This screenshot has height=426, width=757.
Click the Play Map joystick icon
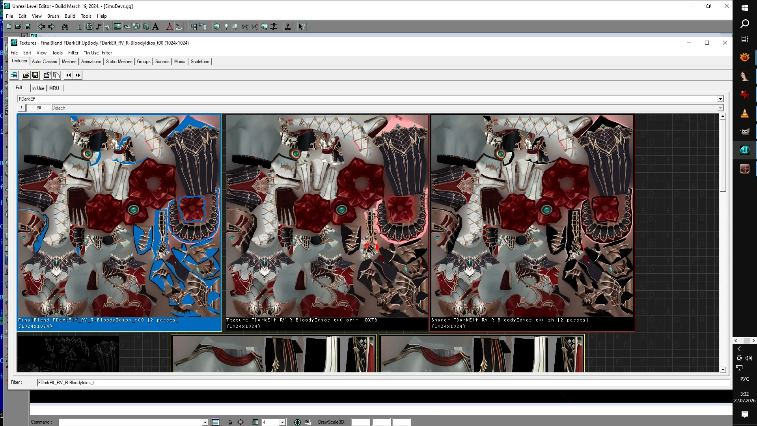tap(288, 26)
